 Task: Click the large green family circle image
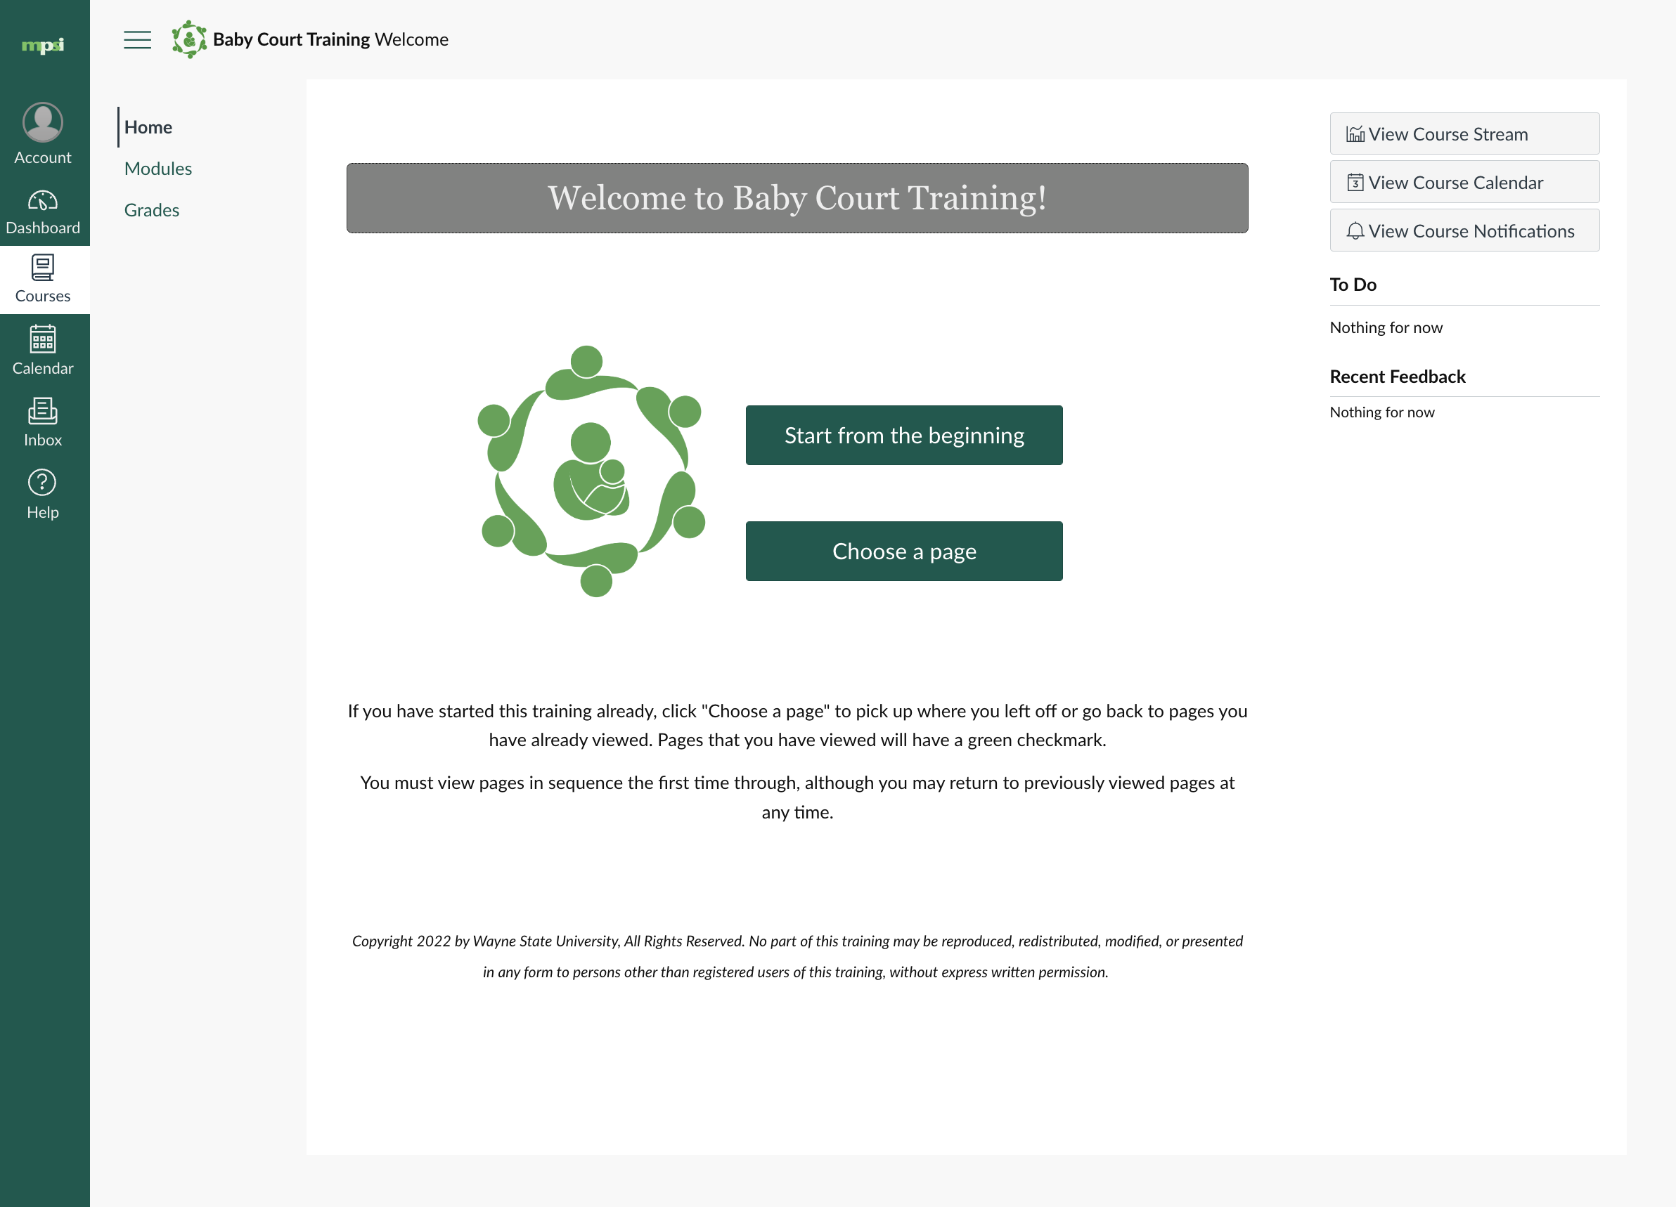click(x=591, y=471)
